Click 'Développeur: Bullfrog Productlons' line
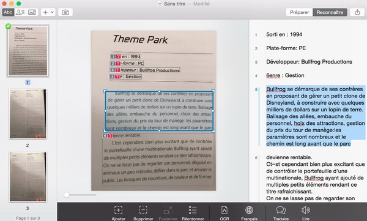The width and height of the screenshot is (367, 221). [309, 62]
